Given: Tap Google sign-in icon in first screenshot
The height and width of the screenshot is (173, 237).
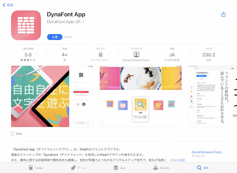Looking at the screenshot, I should coord(78,104).
